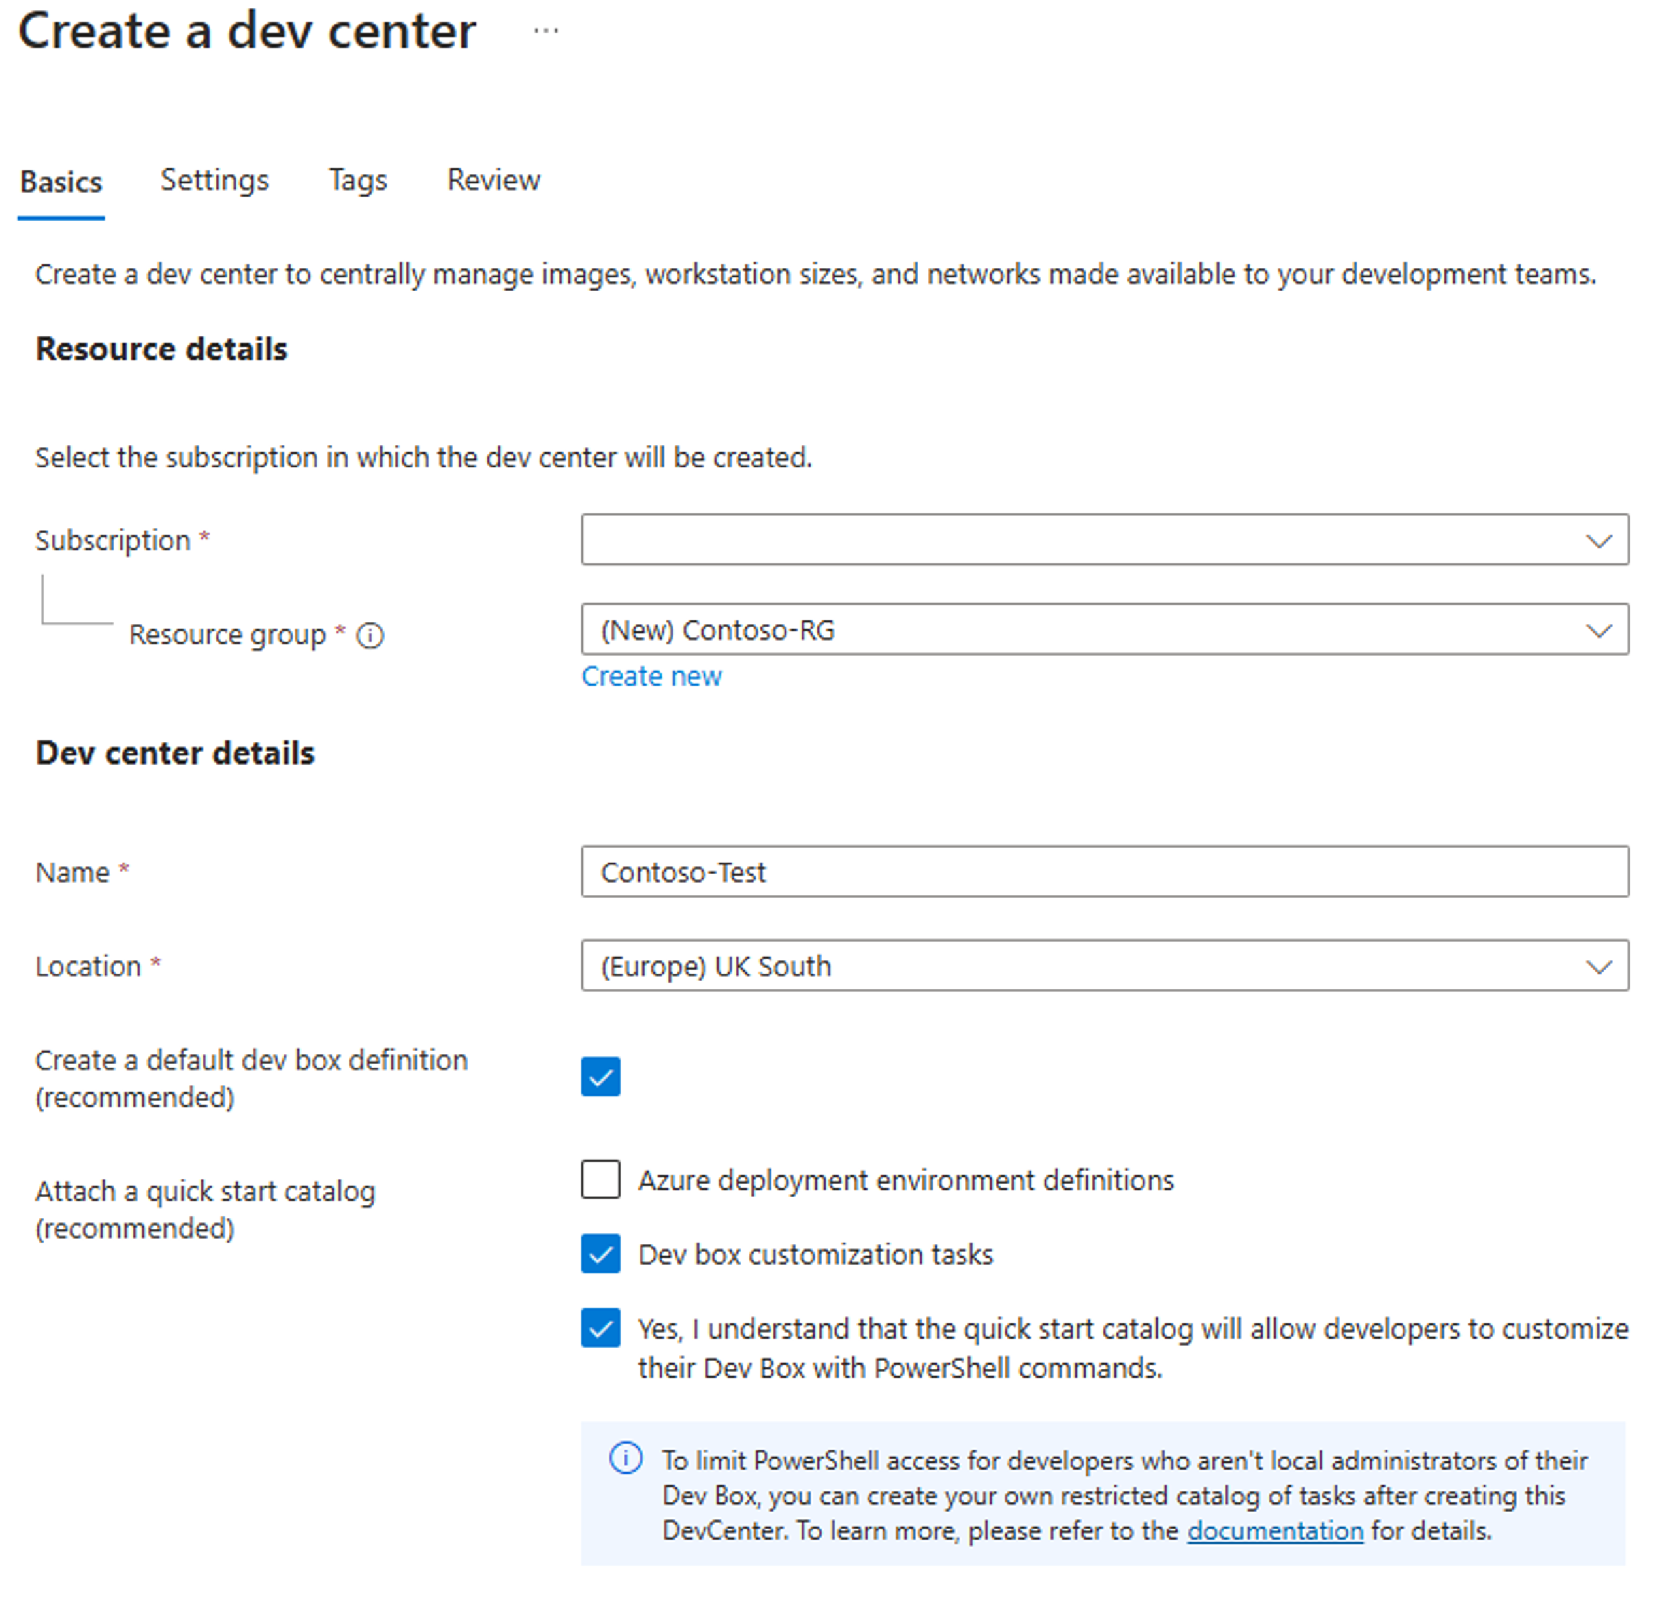Click the info icon next to Resource group
The width and height of the screenshot is (1654, 1616).
pyautogui.click(x=371, y=634)
